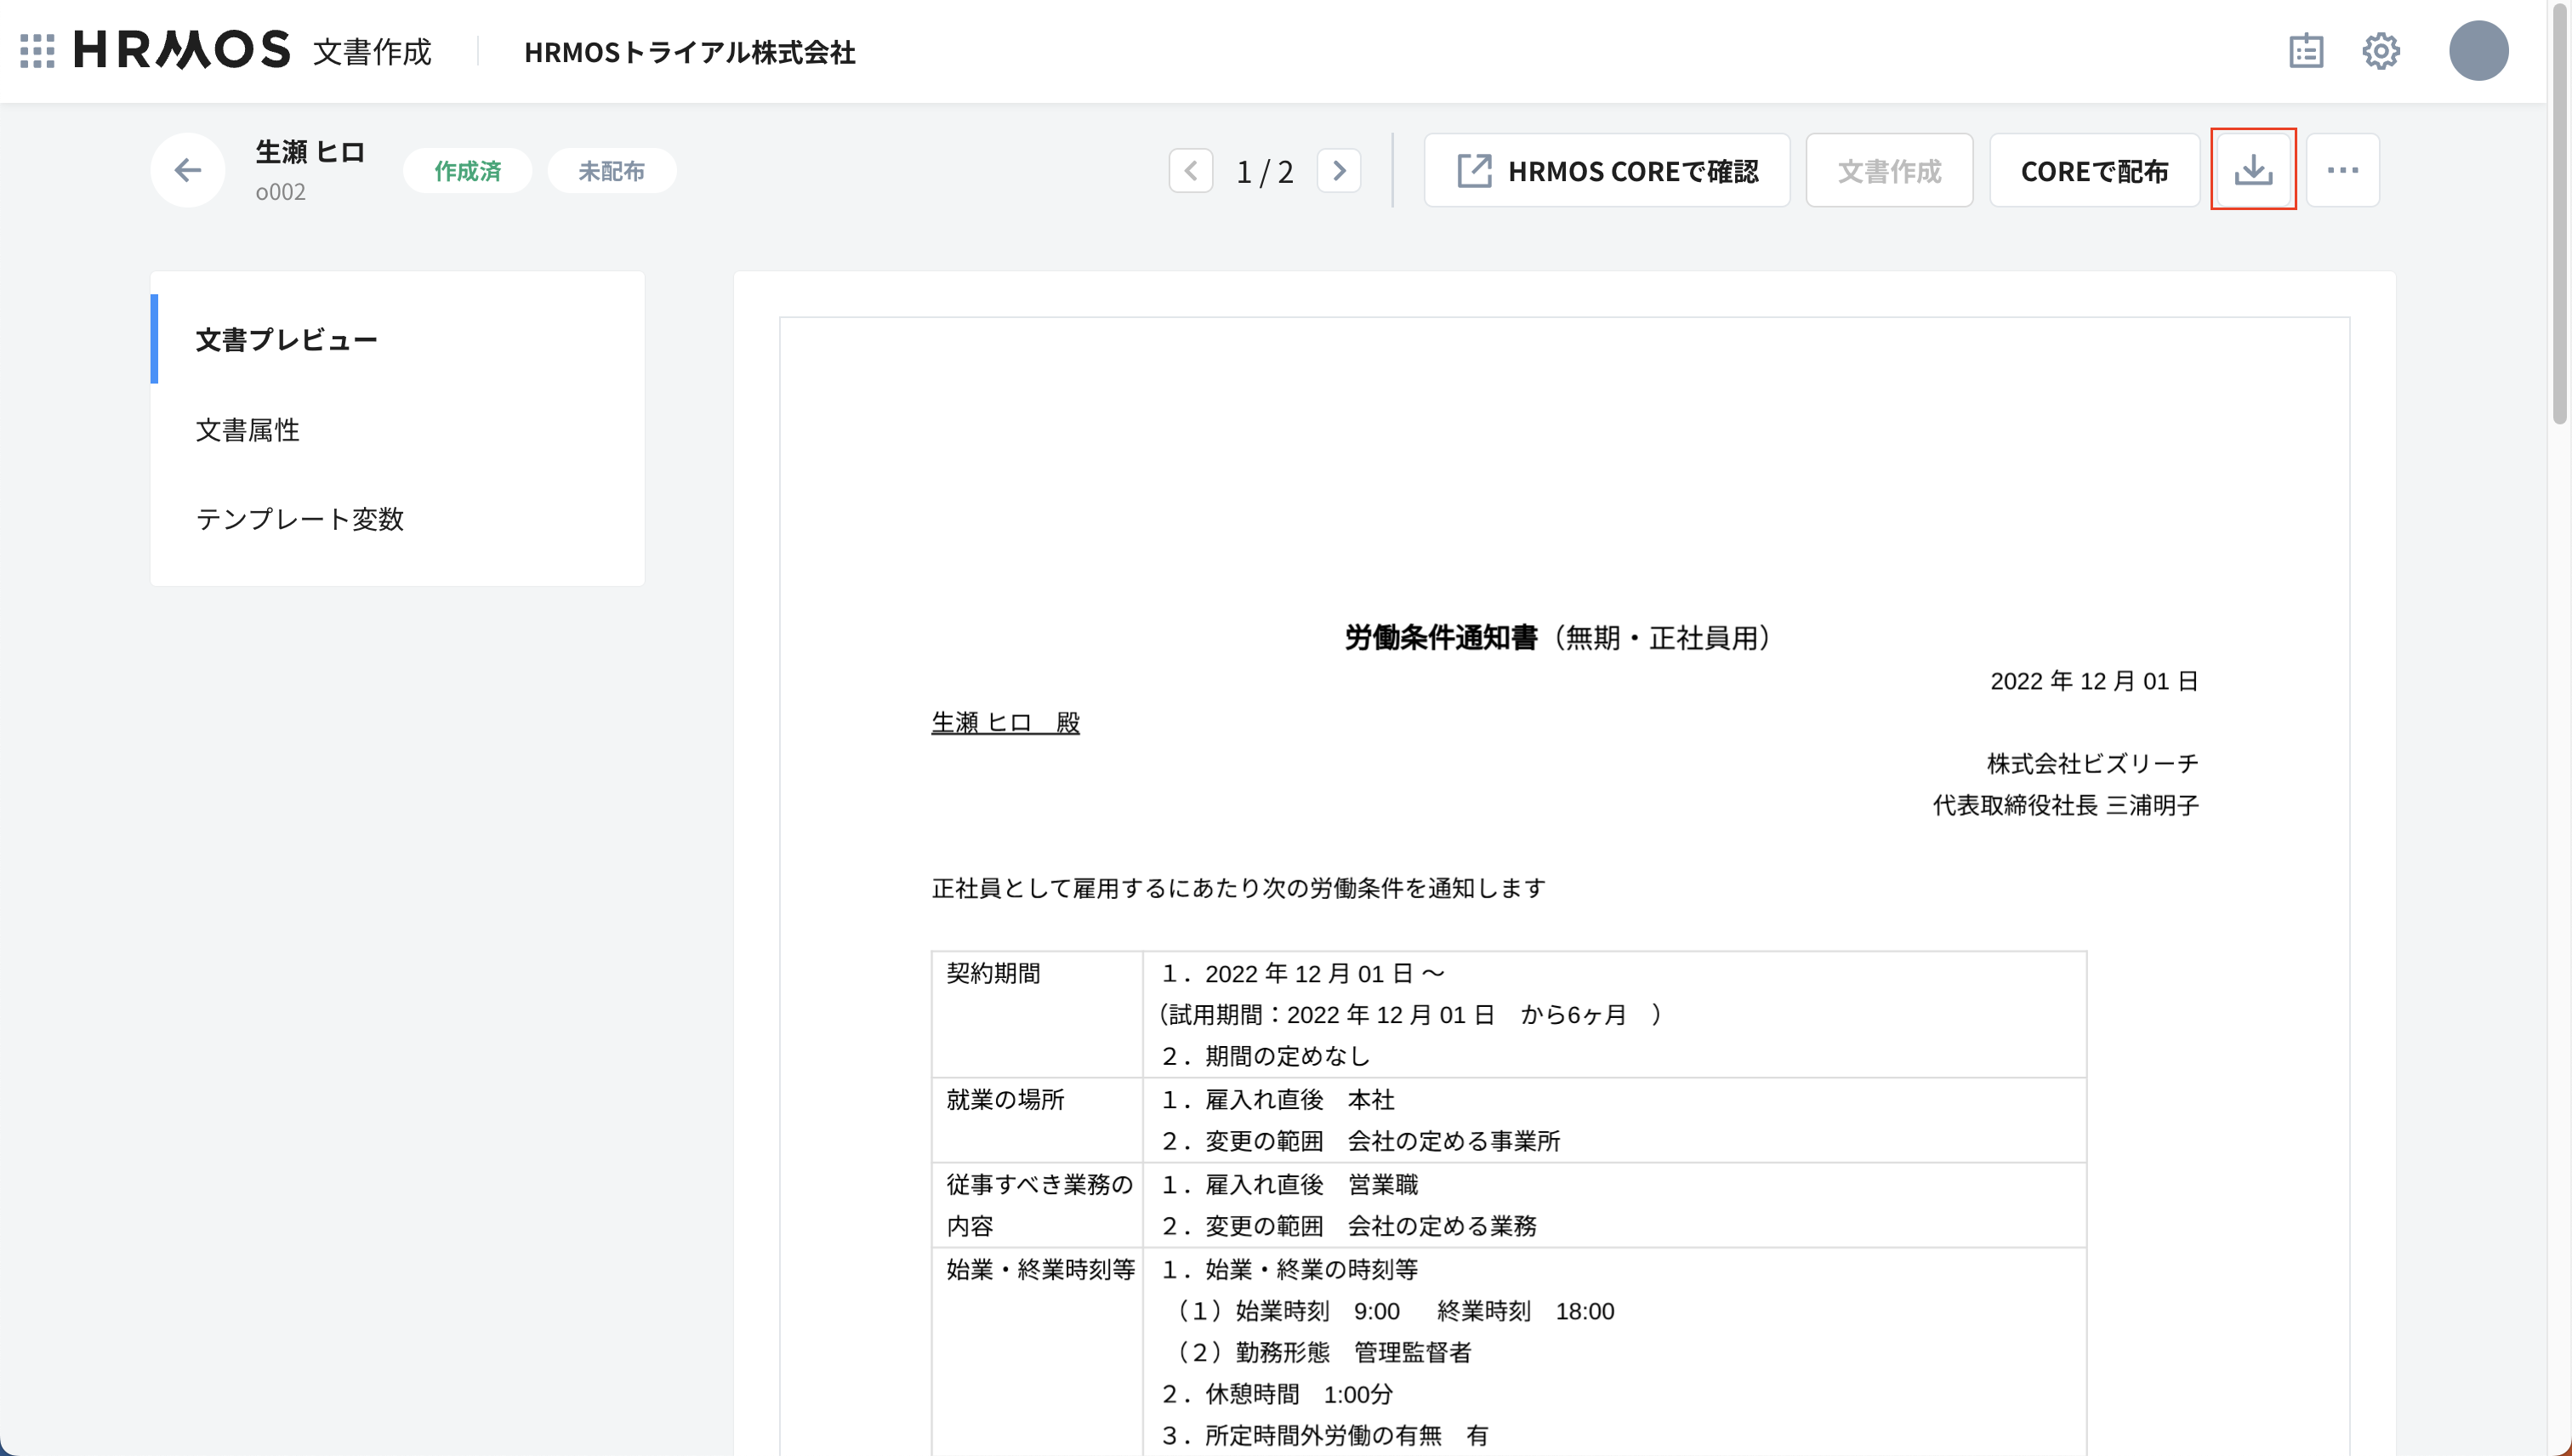The height and width of the screenshot is (1456, 2572).
Task: Open the document list icon in the header
Action: point(2307,51)
